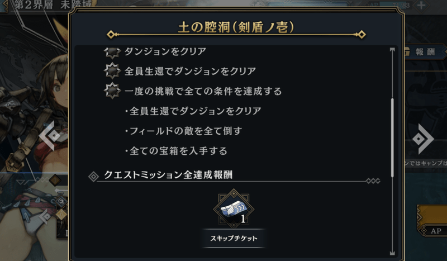This screenshot has height=261, width=447.
Task: Click the diamond icon beside クエストミッション全達成報酬
Action: point(94,175)
